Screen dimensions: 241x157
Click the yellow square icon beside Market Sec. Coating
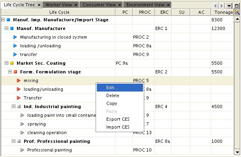pos(12,63)
